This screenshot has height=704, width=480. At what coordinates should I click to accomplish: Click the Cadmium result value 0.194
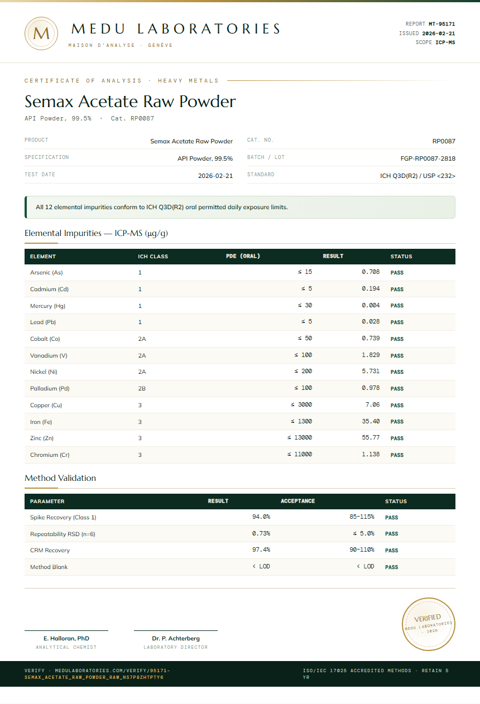[x=371, y=289]
